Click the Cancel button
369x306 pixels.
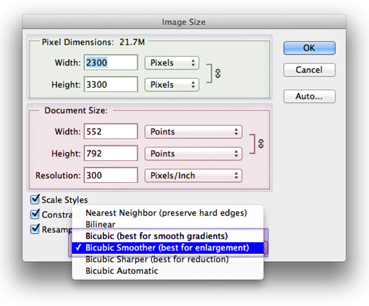tap(309, 70)
